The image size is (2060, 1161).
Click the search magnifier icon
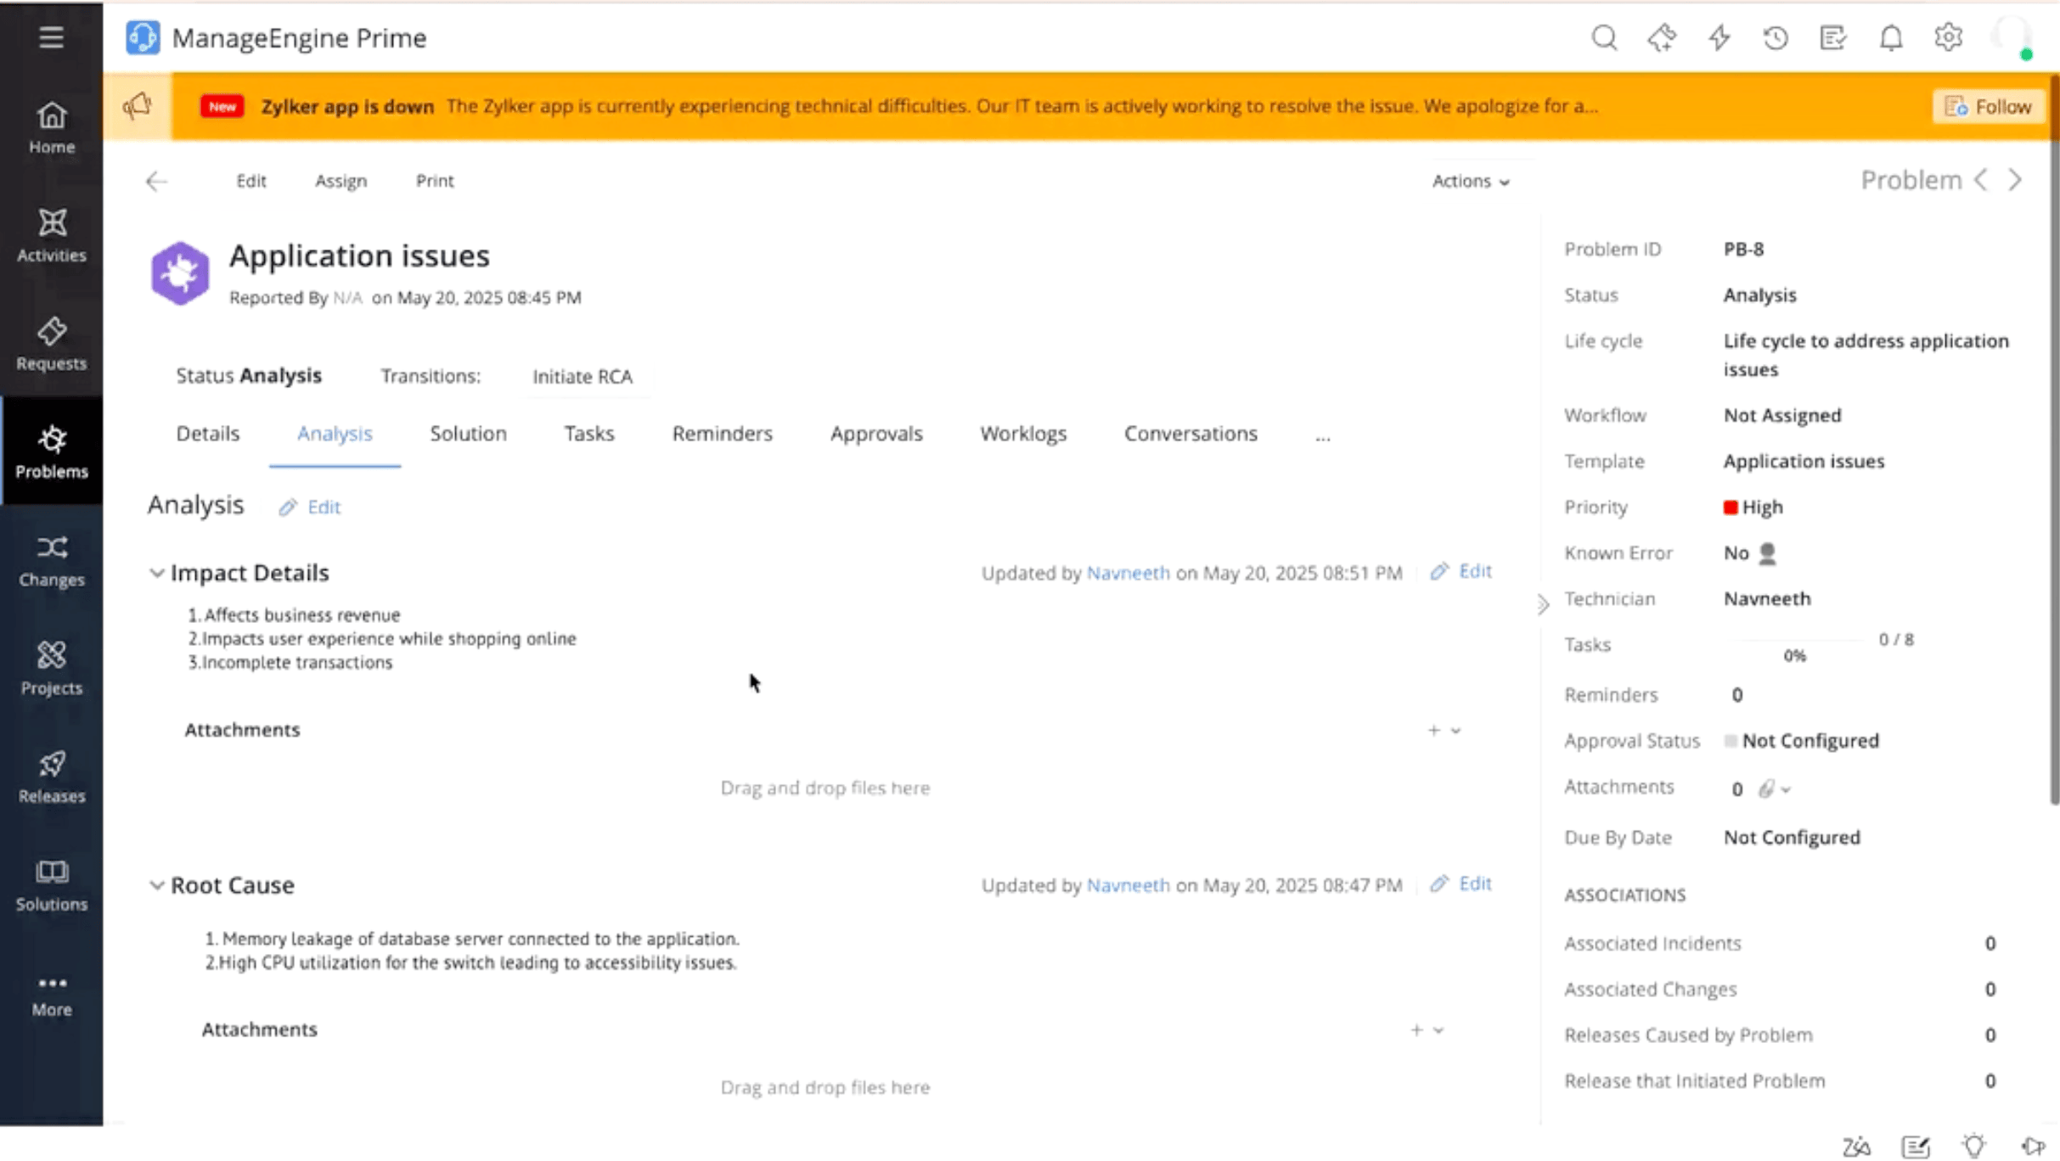tap(1604, 38)
